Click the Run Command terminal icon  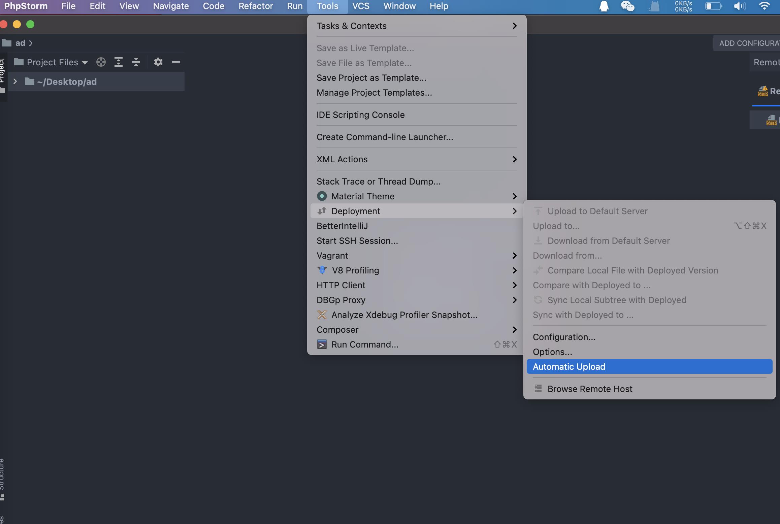[322, 344]
